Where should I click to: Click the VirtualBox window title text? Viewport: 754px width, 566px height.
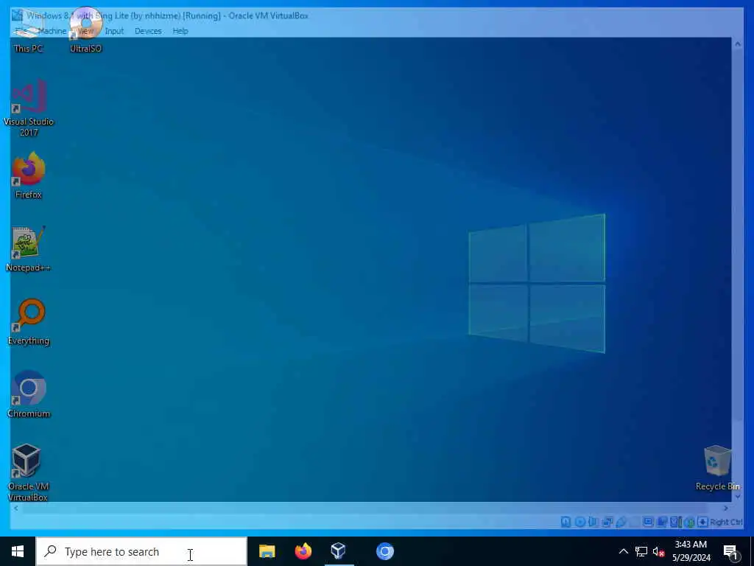click(x=167, y=15)
